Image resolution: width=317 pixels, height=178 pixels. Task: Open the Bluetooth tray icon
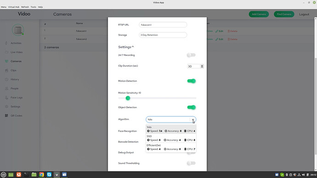287,175
